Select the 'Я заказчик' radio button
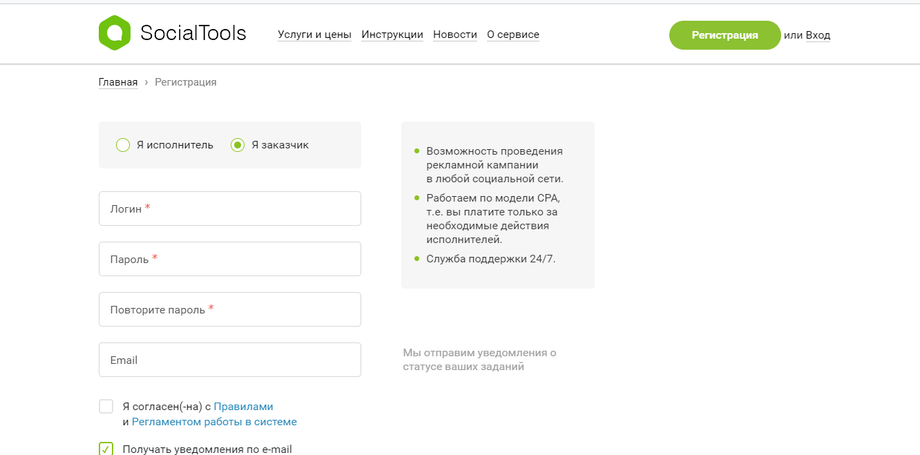Screen dimensions: 920x455 pos(238,145)
